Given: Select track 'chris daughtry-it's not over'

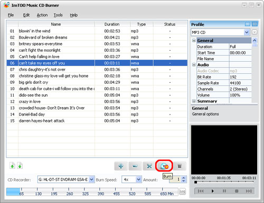Looking at the screenshot, I should [97, 70].
